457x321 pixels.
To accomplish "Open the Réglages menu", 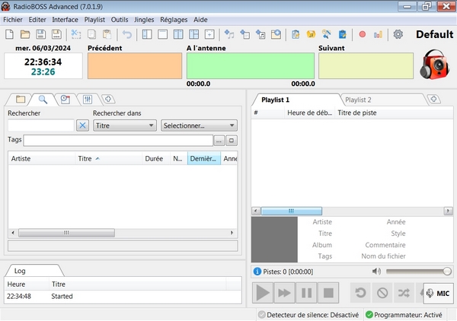I will coord(174,20).
